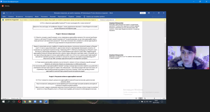Select the Web Layout view icon
The width and height of the screenshot is (210, 112).
click(x=145, y=98)
